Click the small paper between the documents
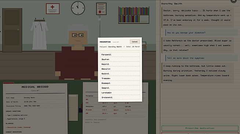The image size is (240, 134). [x=73, y=107]
